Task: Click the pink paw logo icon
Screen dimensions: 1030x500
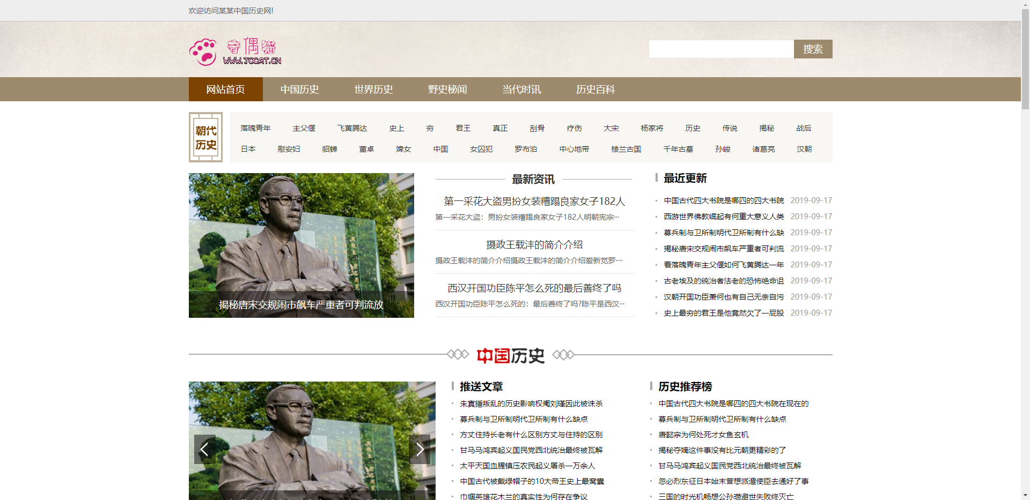Action: coord(203,52)
